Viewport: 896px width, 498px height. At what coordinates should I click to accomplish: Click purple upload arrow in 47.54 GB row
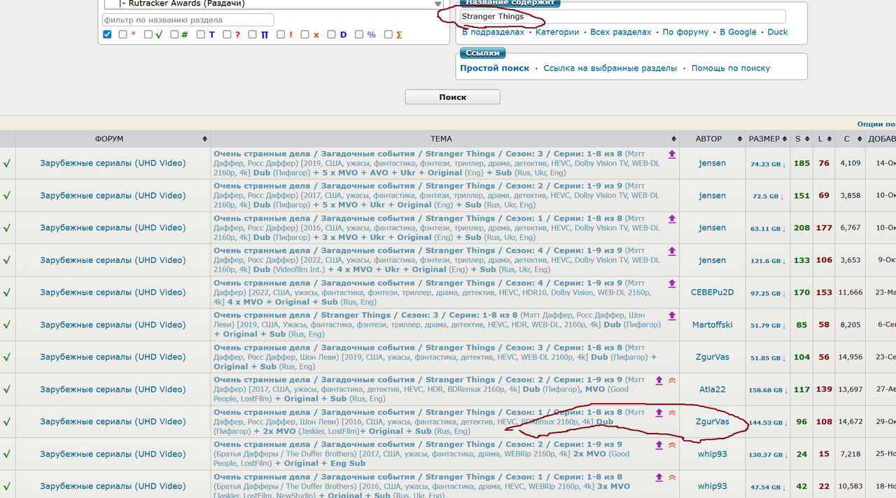coord(659,478)
